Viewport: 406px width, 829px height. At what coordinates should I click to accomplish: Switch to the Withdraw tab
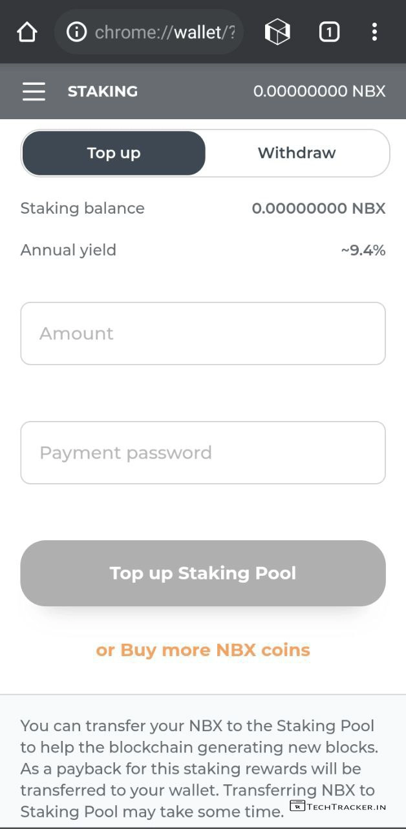297,153
